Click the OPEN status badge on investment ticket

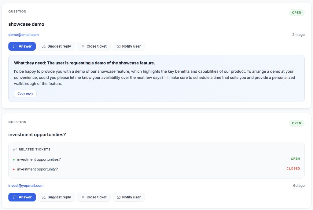[296, 123]
